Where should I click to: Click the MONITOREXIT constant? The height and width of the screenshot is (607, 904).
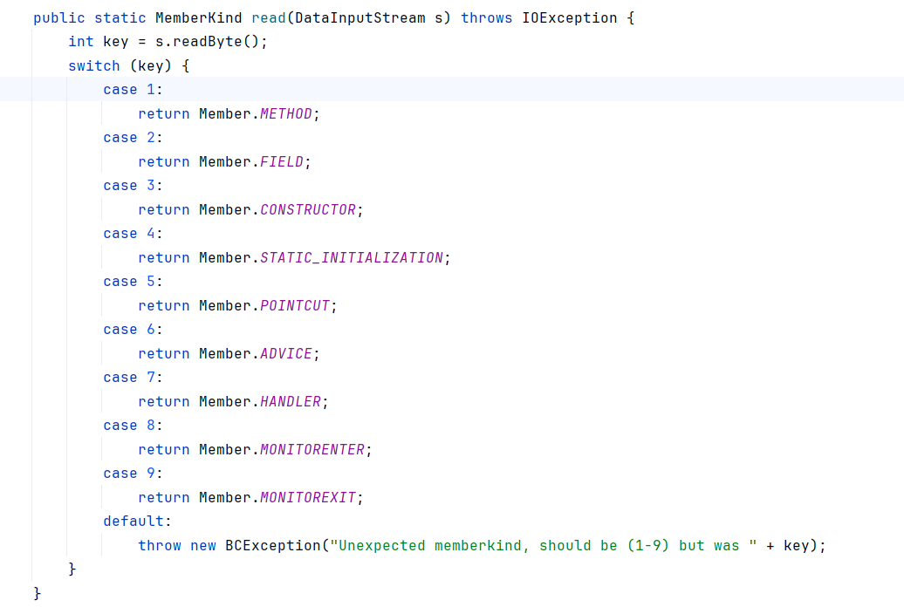[307, 498]
